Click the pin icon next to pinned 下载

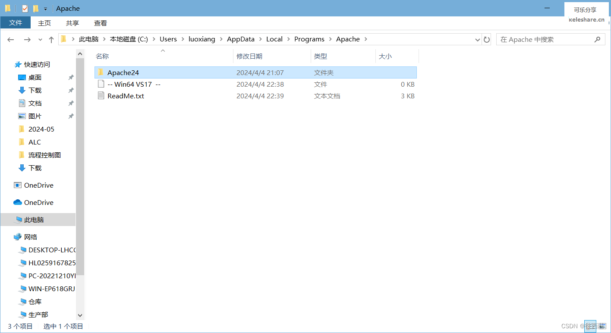click(71, 90)
